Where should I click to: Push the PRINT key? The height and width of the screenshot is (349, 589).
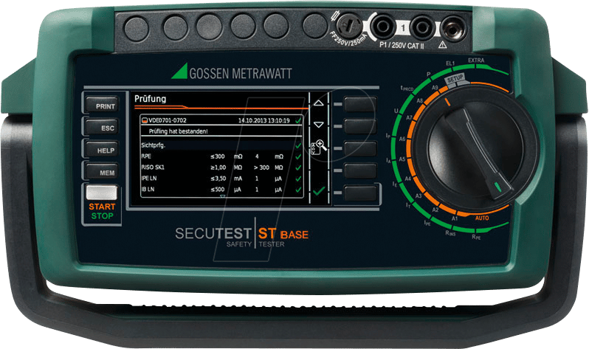point(101,106)
